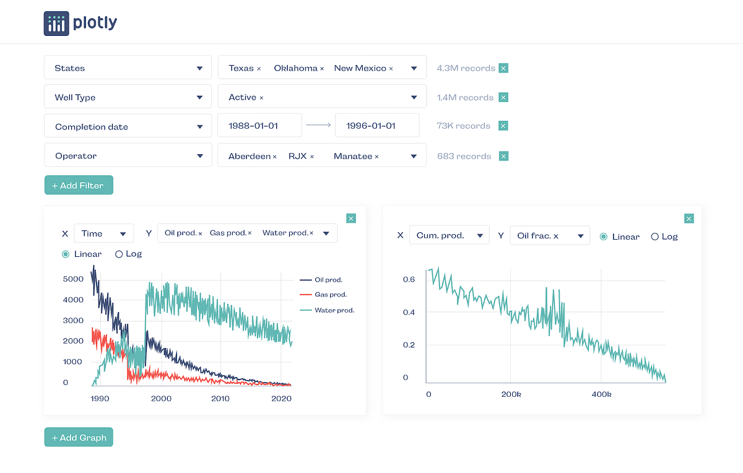Open the States filter type dropdown

coord(129,68)
